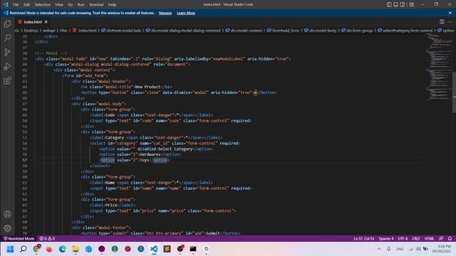Viewport: 456px width, 256px height.
Task: Click Restricted Mode status bar item
Action: coord(19,239)
